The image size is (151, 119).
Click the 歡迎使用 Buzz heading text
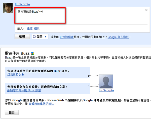pyautogui.click(x=17, y=53)
